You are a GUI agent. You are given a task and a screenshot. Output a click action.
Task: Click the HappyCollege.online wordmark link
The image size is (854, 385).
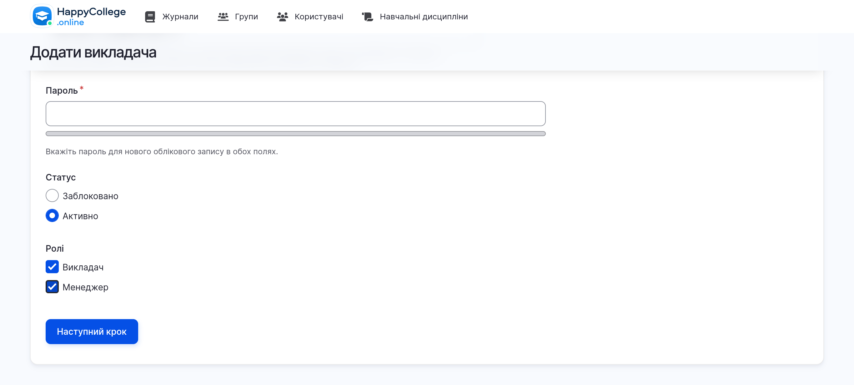[x=92, y=16]
